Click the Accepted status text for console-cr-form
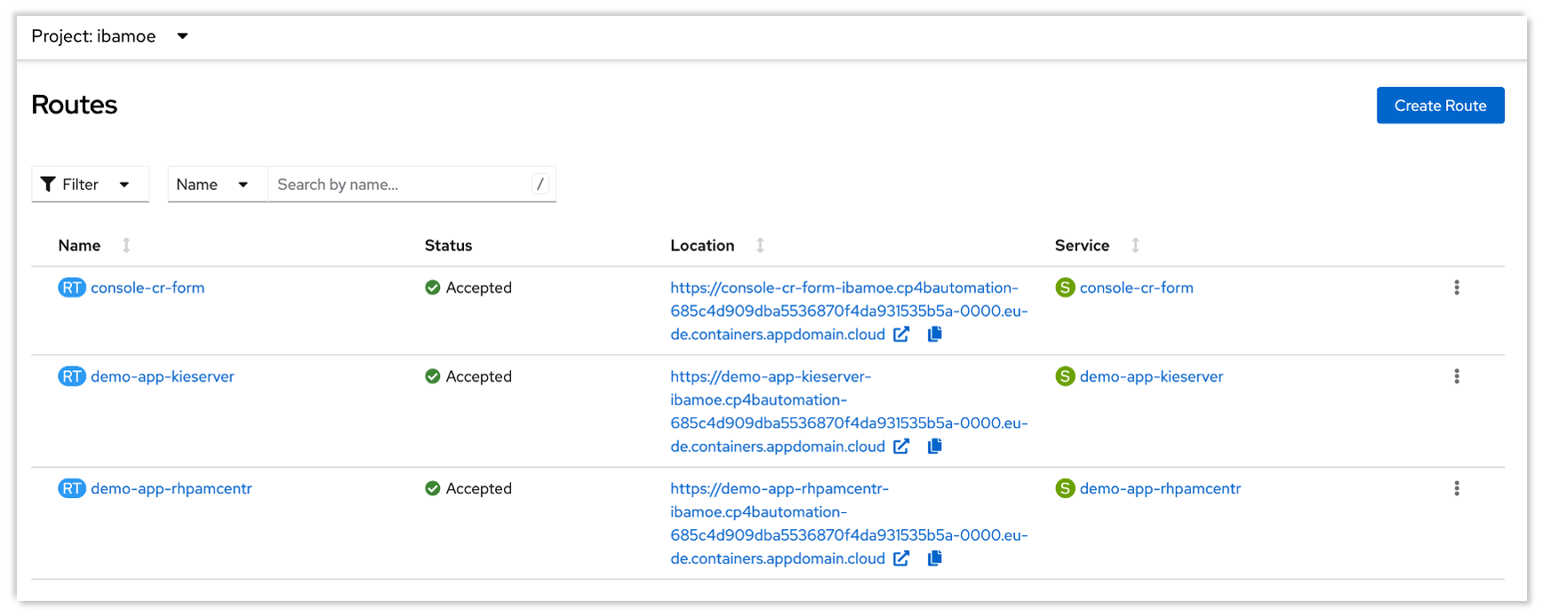Image resolution: width=1543 pixels, height=616 pixels. [479, 288]
